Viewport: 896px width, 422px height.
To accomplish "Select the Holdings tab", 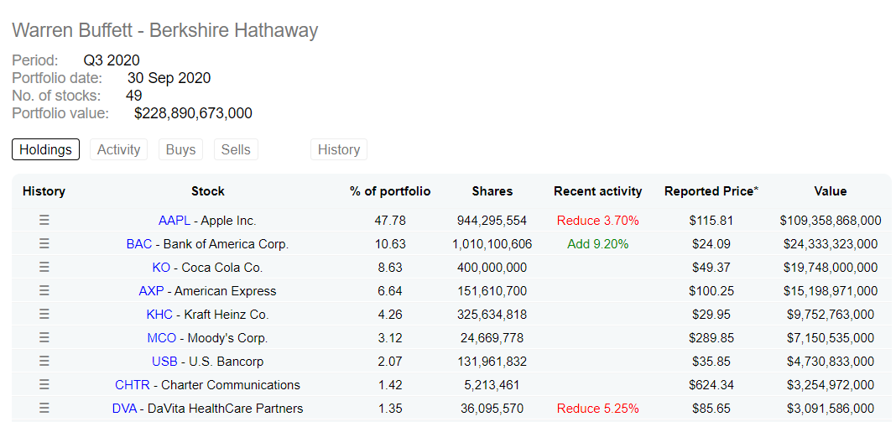I will click(45, 149).
